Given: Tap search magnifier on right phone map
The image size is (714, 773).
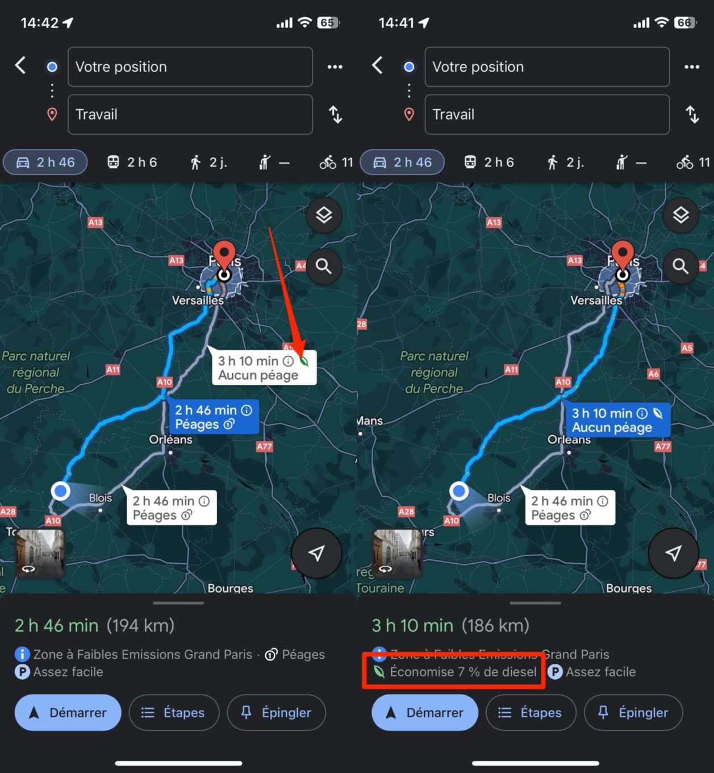Looking at the screenshot, I should coord(680,266).
